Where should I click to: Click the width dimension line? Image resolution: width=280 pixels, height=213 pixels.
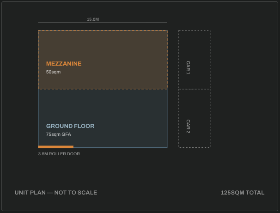point(103,23)
